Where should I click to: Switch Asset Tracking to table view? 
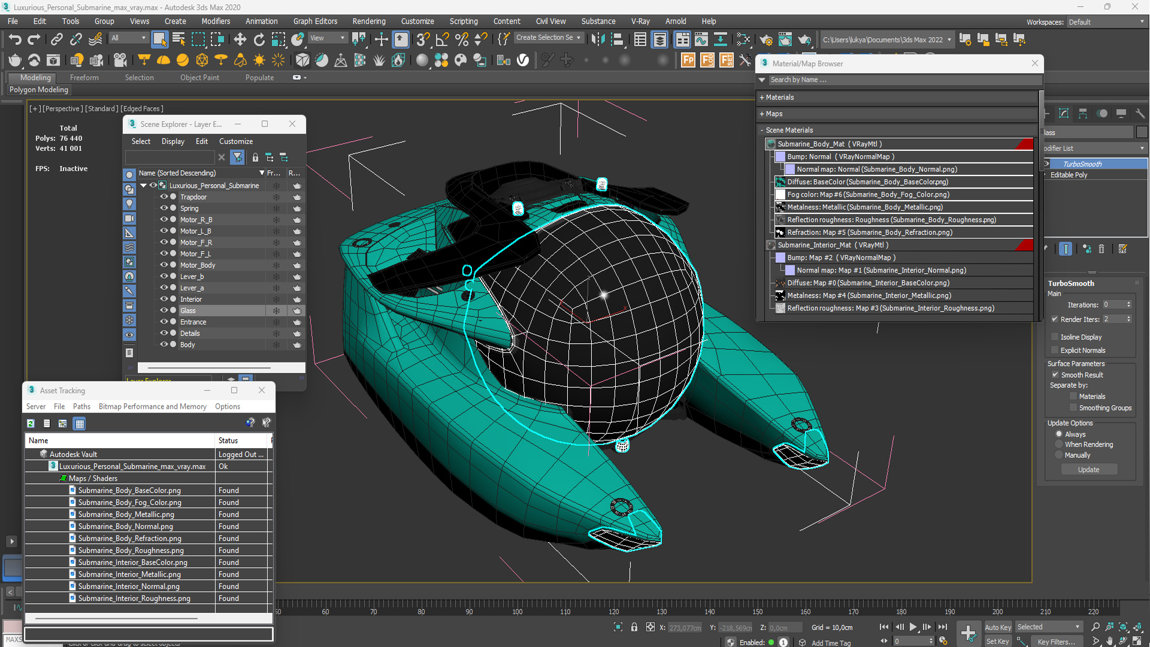click(x=80, y=424)
